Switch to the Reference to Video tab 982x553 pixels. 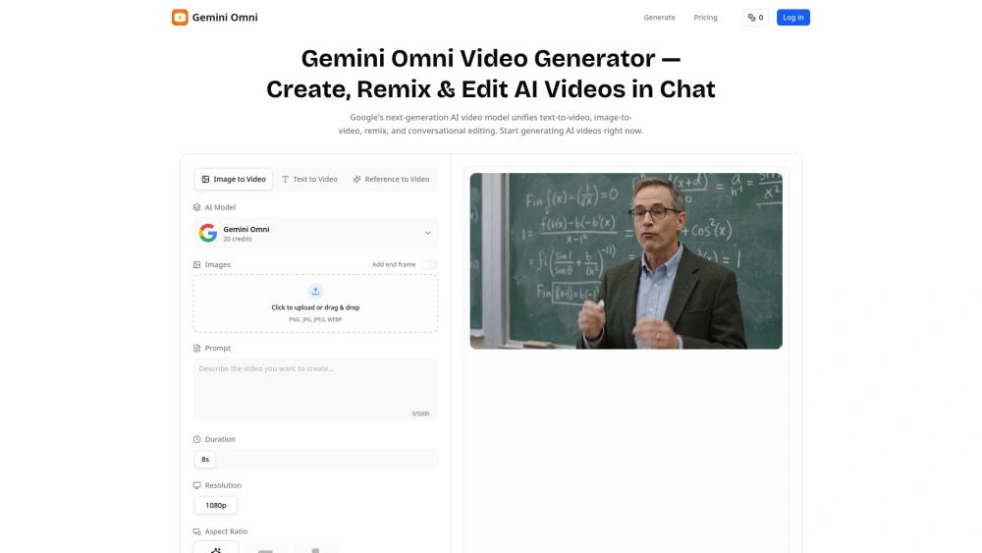point(391,179)
